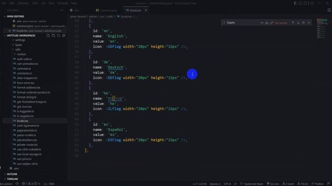The height and width of the screenshot is (186, 332).
Task: Open the View menu
Action: 35,3
